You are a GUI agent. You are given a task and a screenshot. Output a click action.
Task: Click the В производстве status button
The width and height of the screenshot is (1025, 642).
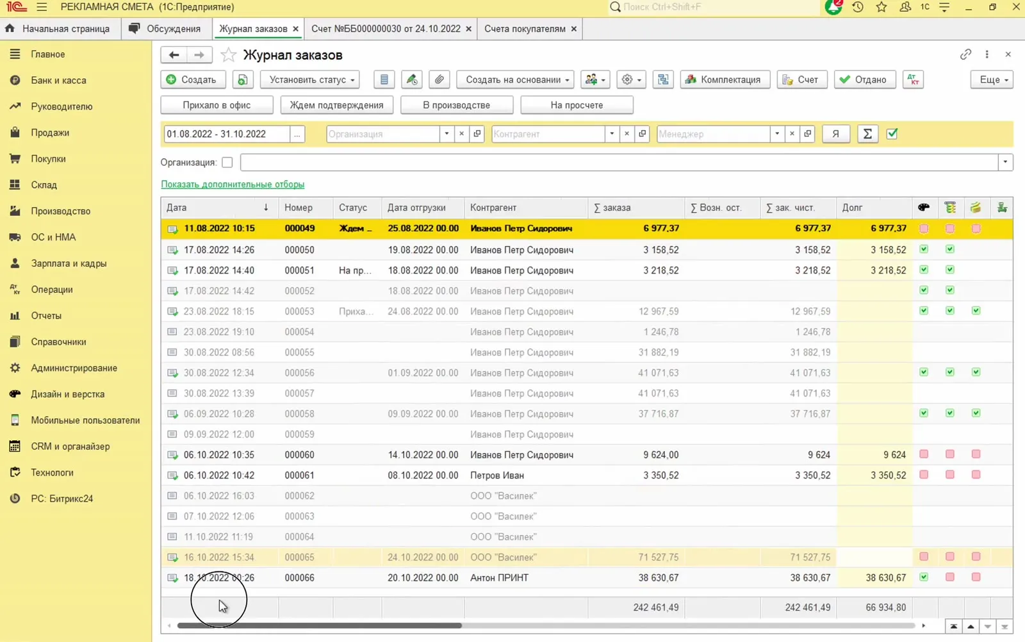[457, 105]
